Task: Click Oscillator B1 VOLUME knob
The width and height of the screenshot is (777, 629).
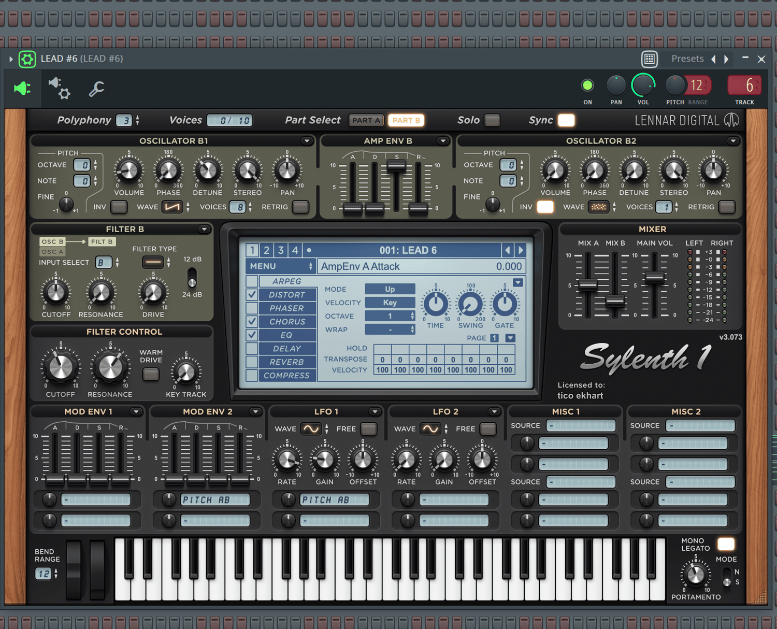Action: [128, 170]
